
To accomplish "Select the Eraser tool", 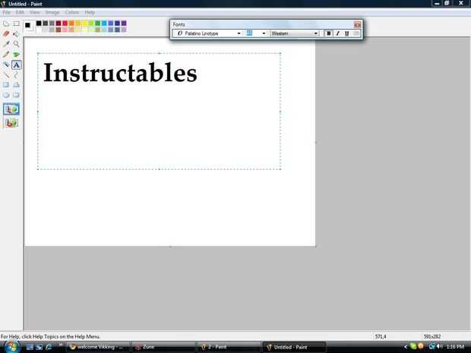I will pos(6,33).
